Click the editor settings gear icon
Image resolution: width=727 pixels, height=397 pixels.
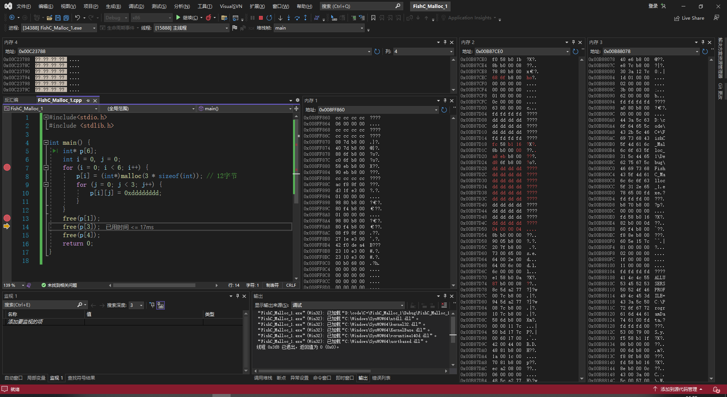297,100
